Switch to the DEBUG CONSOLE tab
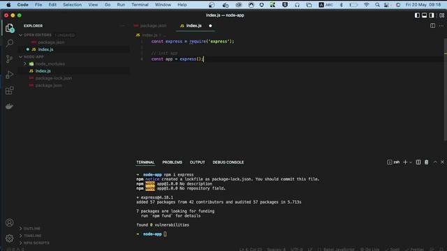This screenshot has width=447, height=251. 228,162
